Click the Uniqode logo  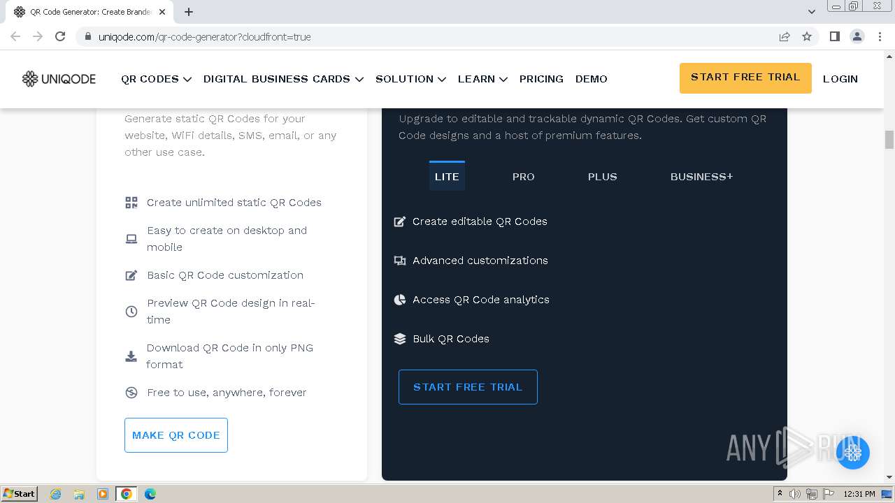[59, 79]
